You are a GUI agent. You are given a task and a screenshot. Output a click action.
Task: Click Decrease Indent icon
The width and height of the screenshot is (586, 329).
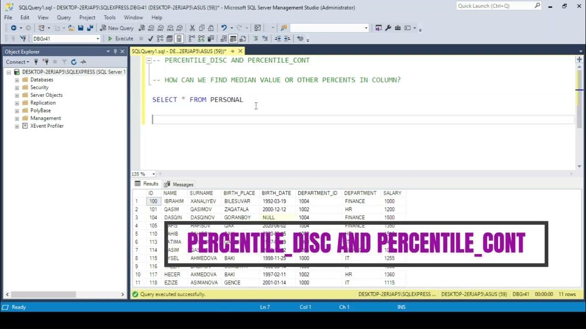[278, 39]
